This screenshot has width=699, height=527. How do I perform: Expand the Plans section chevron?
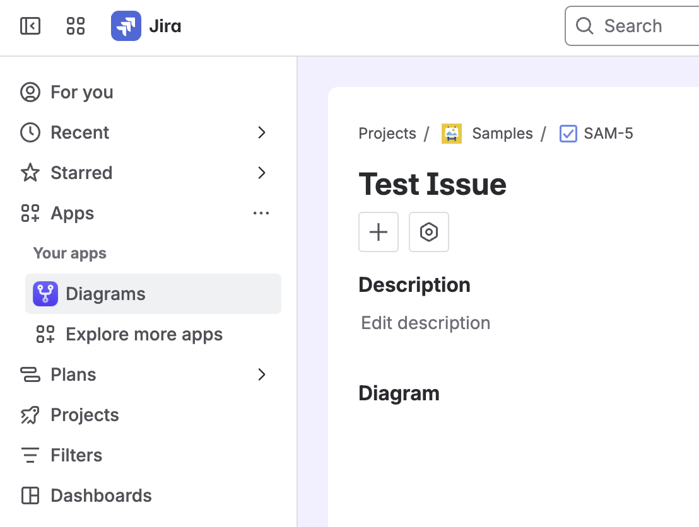tap(262, 374)
